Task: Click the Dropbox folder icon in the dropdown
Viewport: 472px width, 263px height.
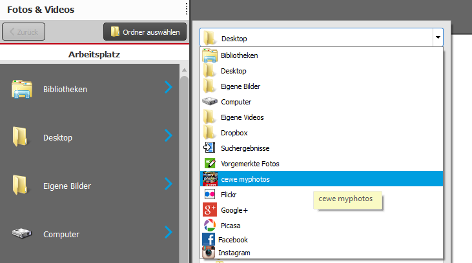Action: click(x=209, y=133)
